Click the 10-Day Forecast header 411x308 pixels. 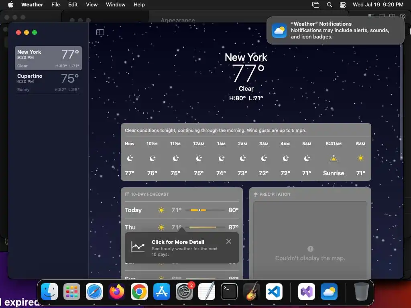147,194
